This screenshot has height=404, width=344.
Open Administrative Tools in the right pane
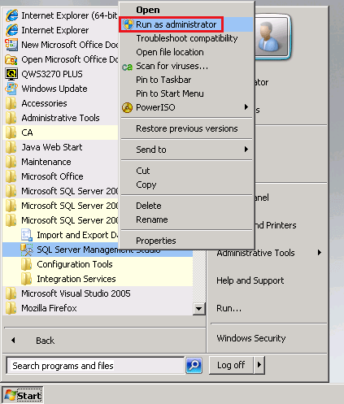[x=255, y=253]
